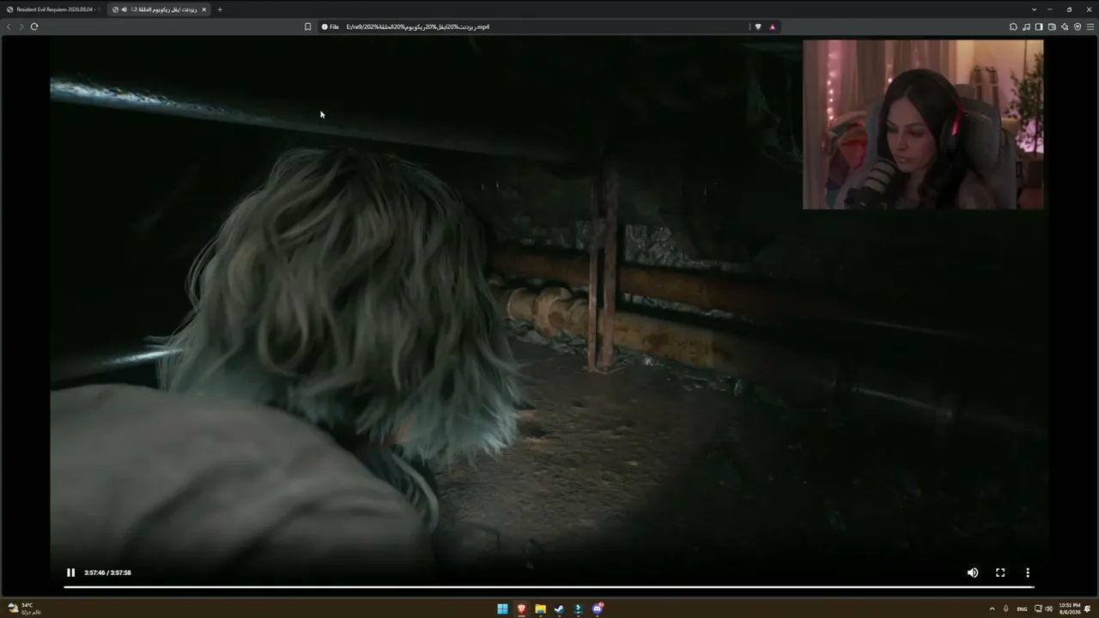
Task: Open the clock and calendar at 10:51 PM
Action: coord(1069,609)
